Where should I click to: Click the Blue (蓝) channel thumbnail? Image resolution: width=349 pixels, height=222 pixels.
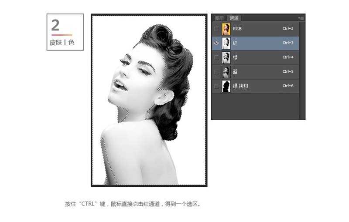[226, 72]
